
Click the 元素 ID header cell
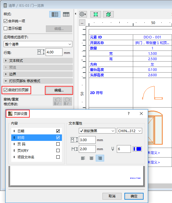tap(111, 37)
